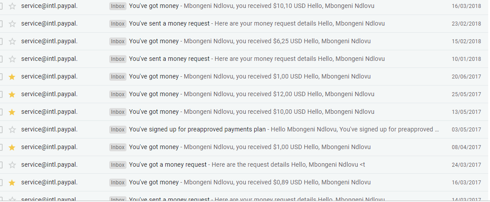Unstar the $12,00 USD email from 25/05/2017

point(12,94)
